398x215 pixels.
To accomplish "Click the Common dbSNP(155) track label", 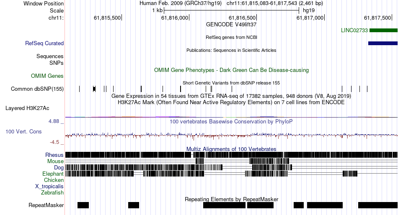I will (37, 89).
